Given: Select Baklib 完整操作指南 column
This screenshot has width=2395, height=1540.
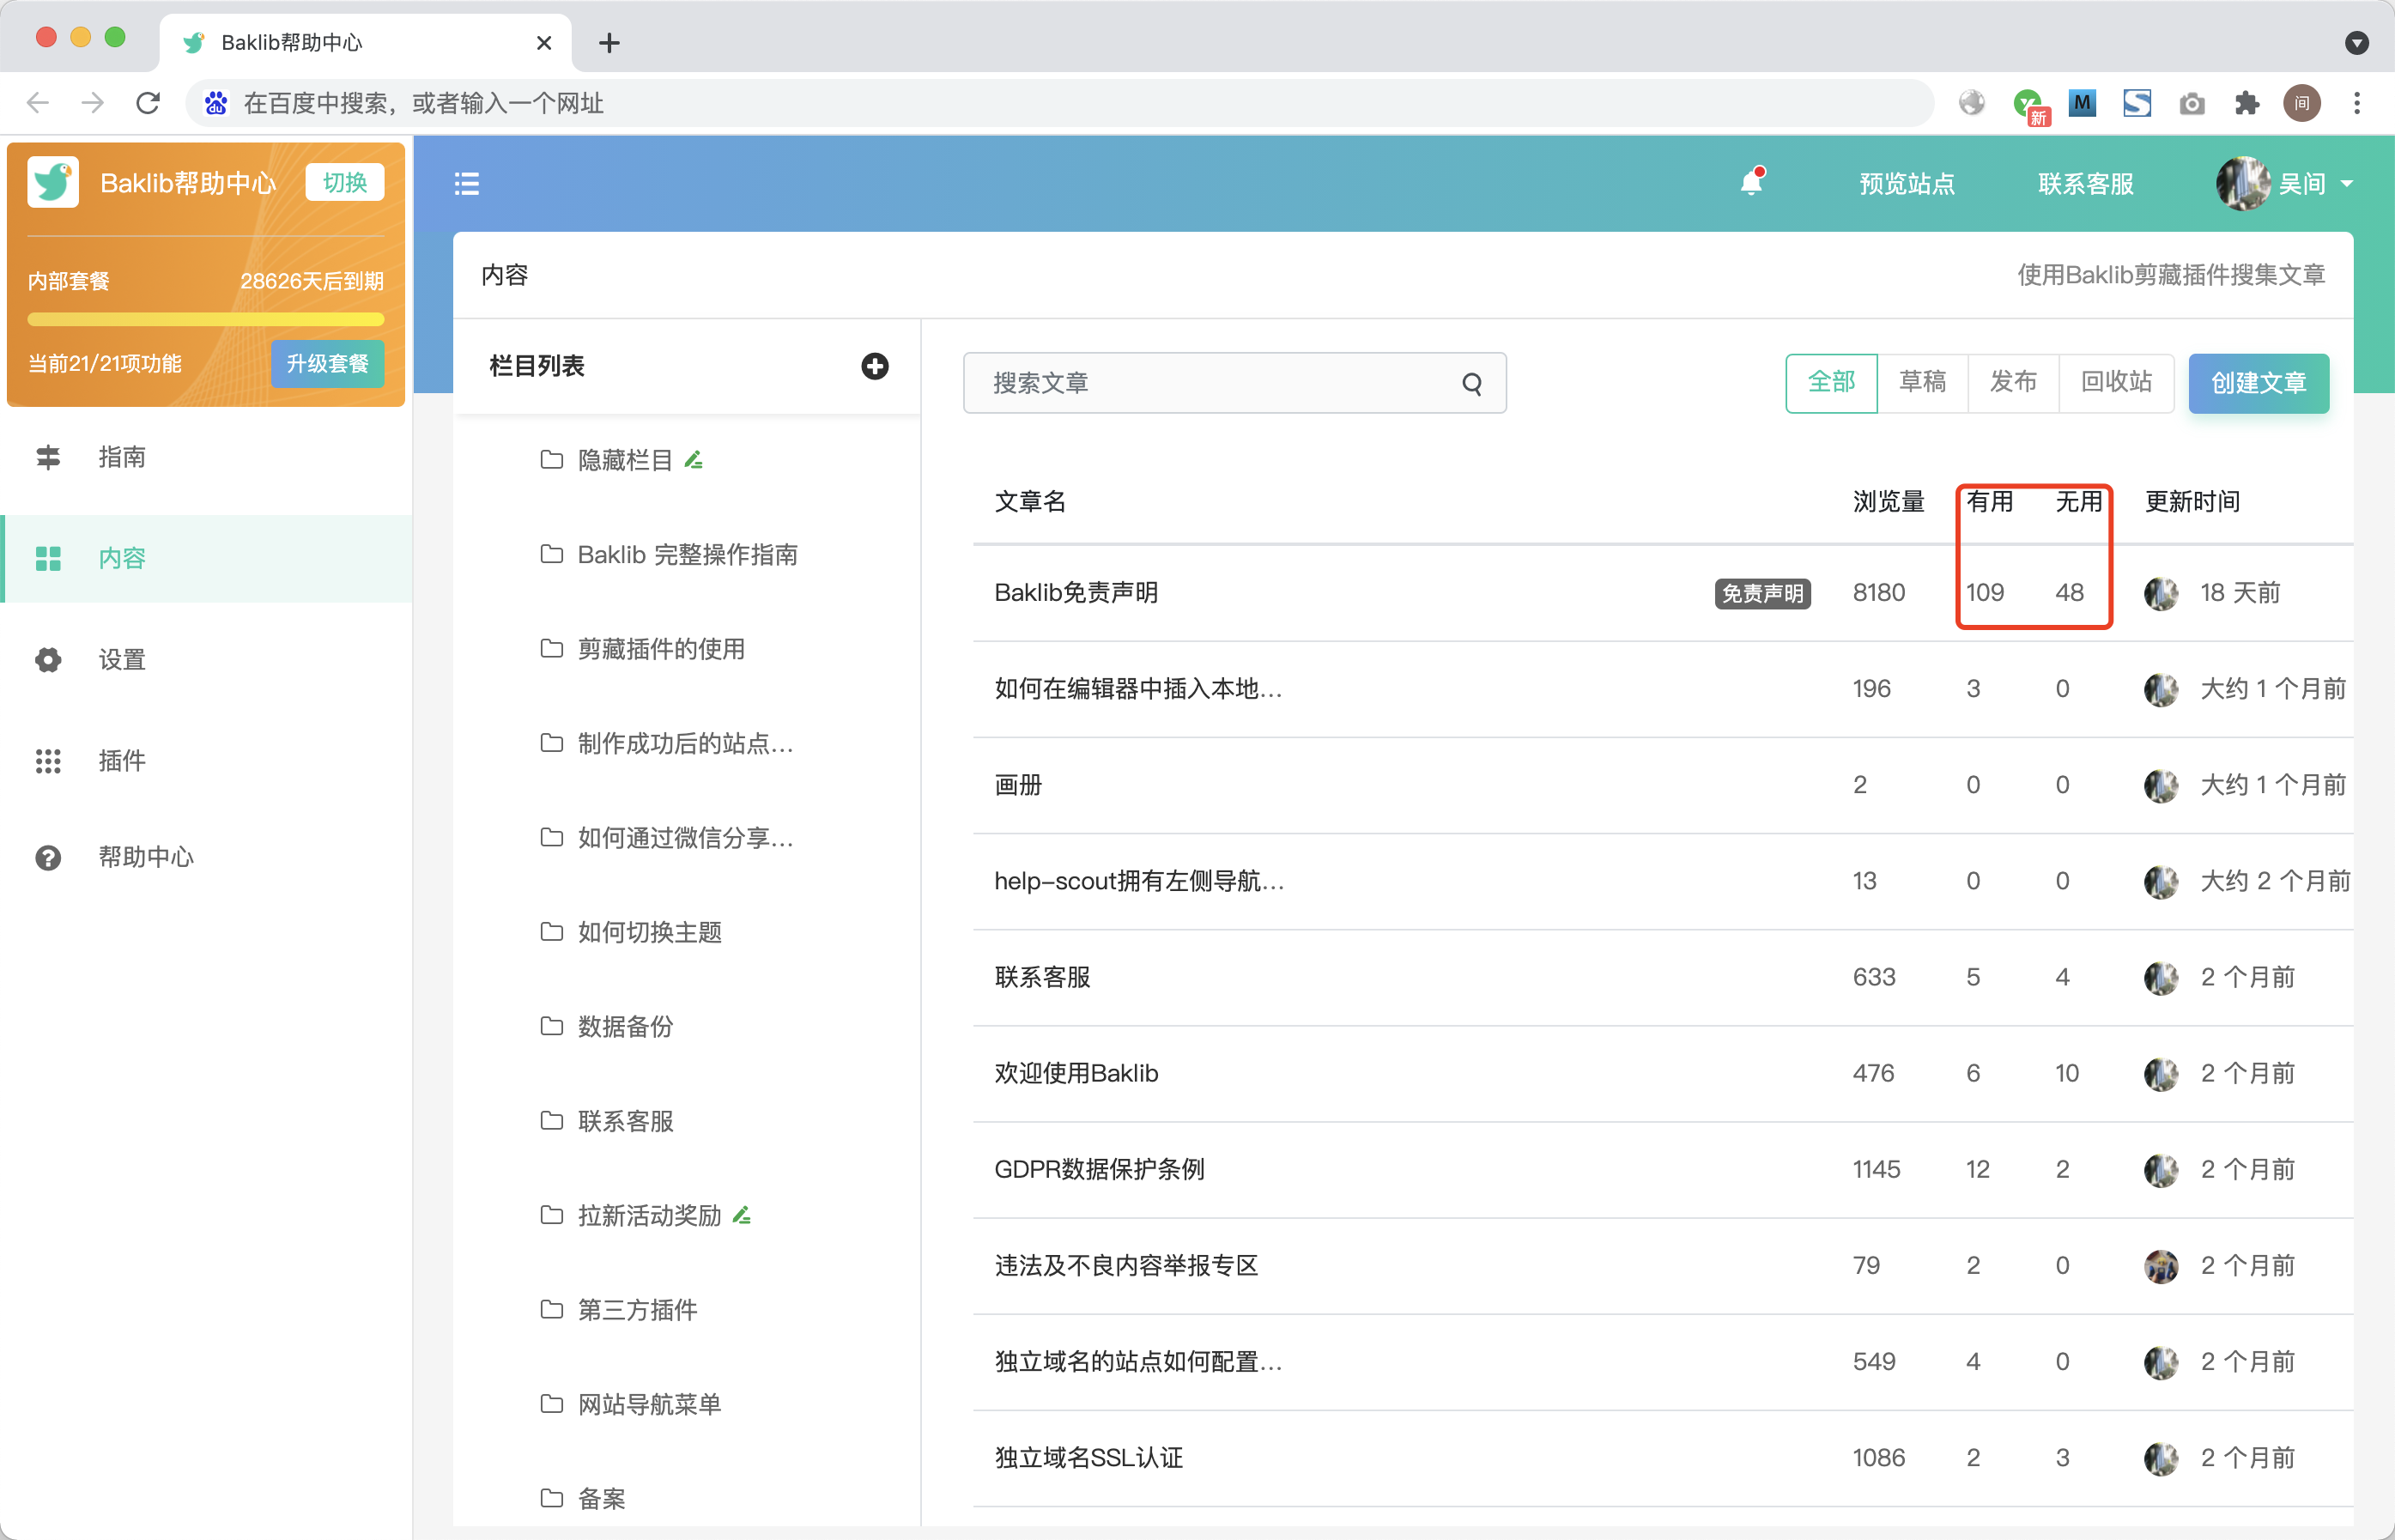Looking at the screenshot, I should 687,555.
